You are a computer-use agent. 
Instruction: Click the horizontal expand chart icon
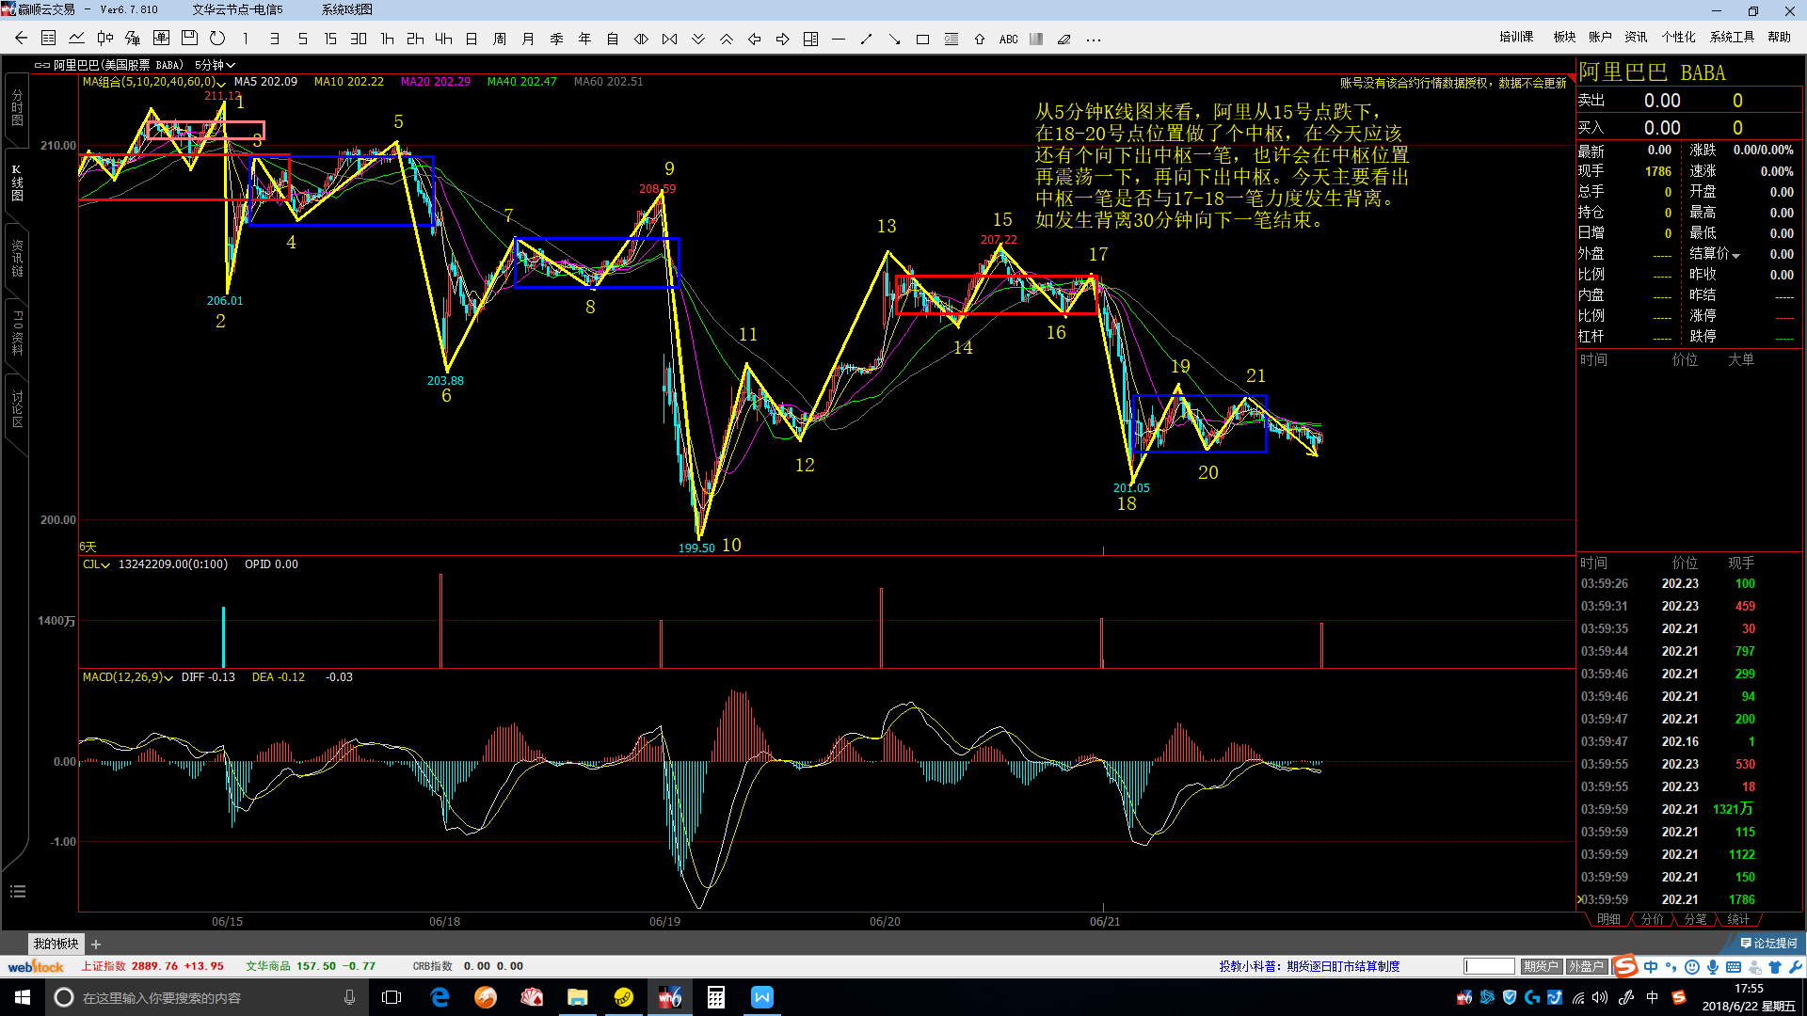click(641, 39)
